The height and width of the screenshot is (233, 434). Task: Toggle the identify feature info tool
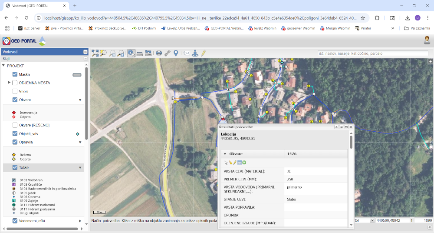click(131, 53)
